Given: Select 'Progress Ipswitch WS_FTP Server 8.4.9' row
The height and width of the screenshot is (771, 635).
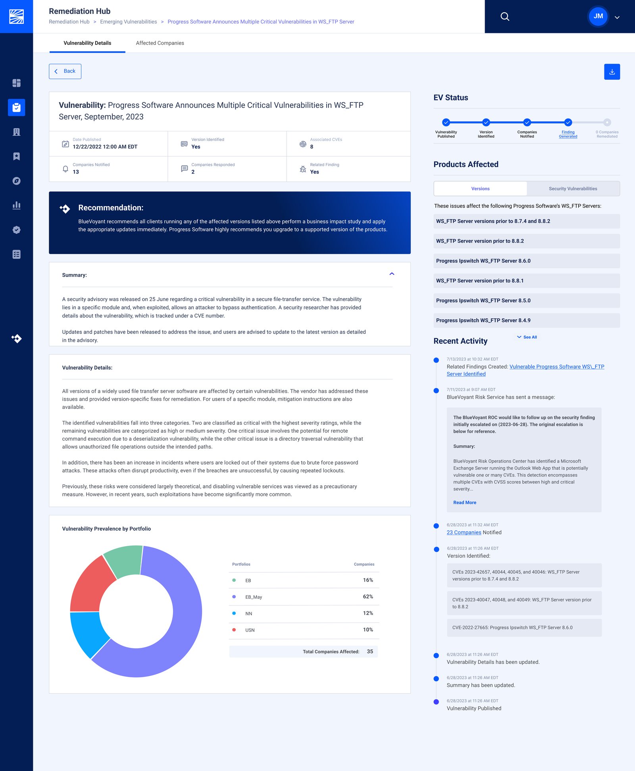Looking at the screenshot, I should [x=527, y=320].
